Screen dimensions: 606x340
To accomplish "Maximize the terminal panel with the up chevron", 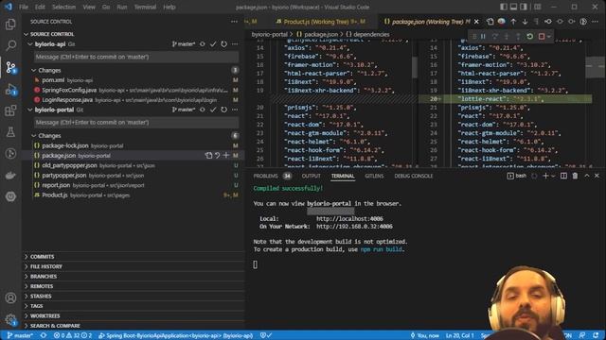I will point(587,176).
